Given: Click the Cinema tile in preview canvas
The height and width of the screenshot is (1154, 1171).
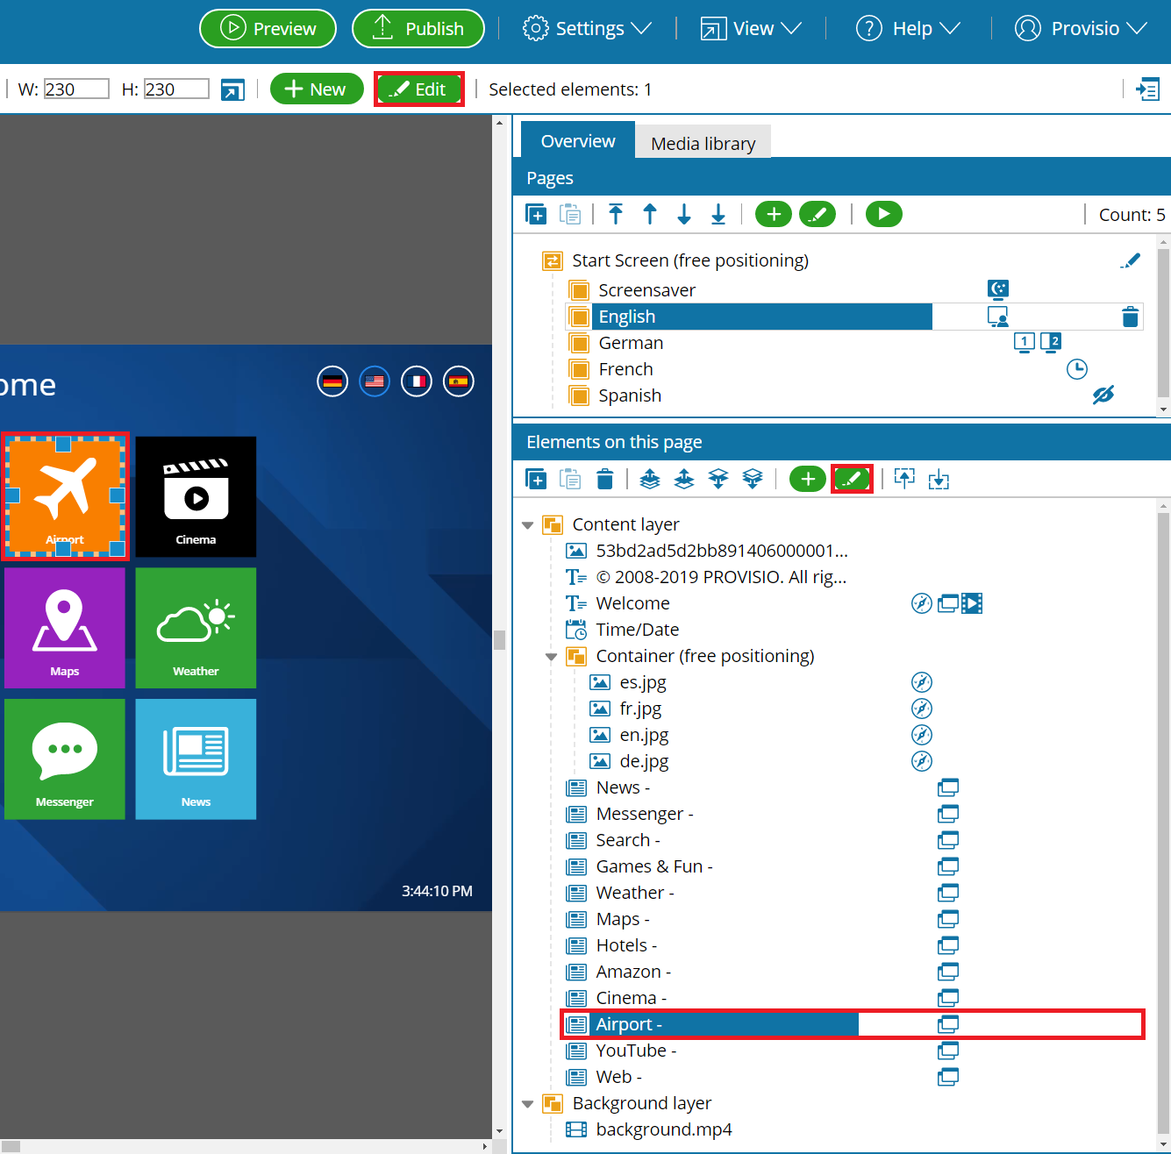Looking at the screenshot, I should pyautogui.click(x=196, y=496).
